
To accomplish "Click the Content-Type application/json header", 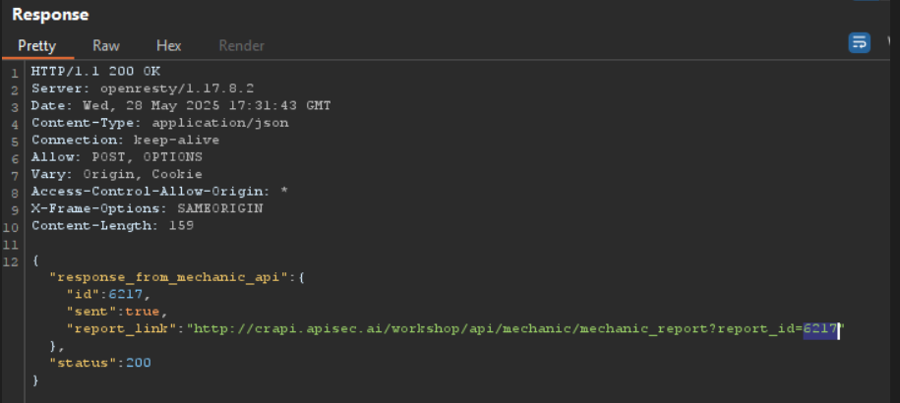I will pyautogui.click(x=160, y=123).
